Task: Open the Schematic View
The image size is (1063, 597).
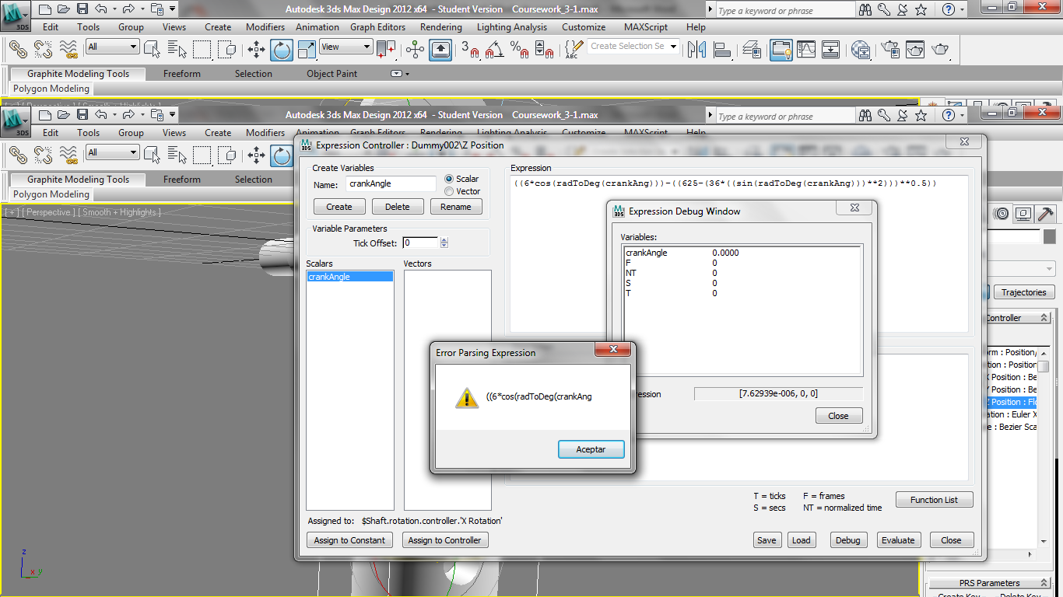Action: coord(831,50)
